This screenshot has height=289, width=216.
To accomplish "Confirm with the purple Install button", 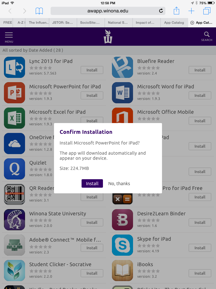I will [92, 183].
